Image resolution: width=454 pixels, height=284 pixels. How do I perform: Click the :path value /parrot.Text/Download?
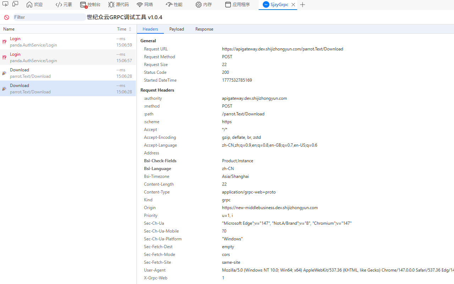pyautogui.click(x=243, y=114)
